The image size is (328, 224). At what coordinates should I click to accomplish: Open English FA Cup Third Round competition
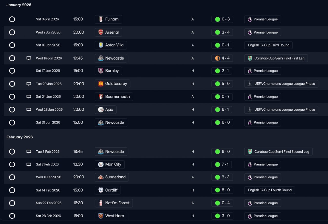(x=268, y=45)
